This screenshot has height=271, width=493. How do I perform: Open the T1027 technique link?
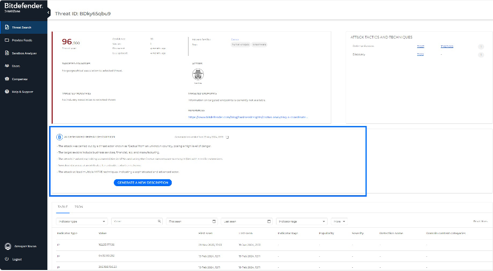(420, 46)
